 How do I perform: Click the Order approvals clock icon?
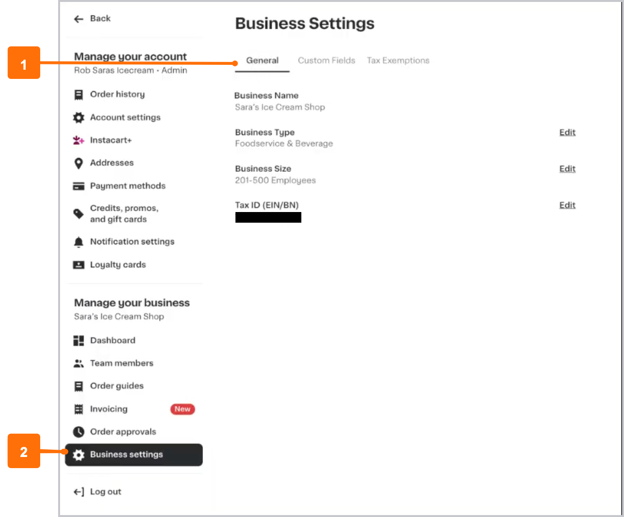click(x=78, y=432)
